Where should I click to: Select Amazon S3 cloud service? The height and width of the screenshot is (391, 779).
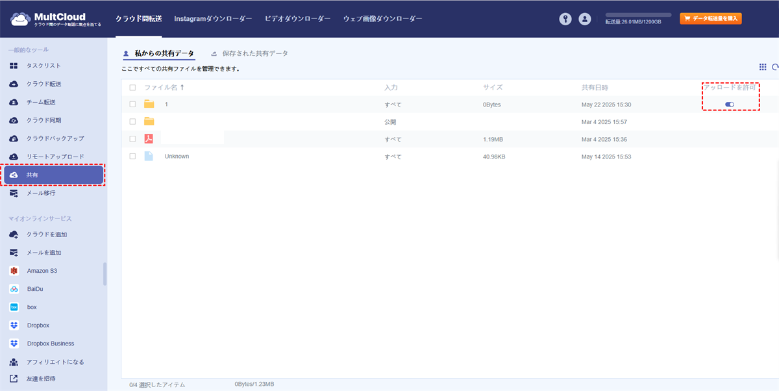(42, 271)
